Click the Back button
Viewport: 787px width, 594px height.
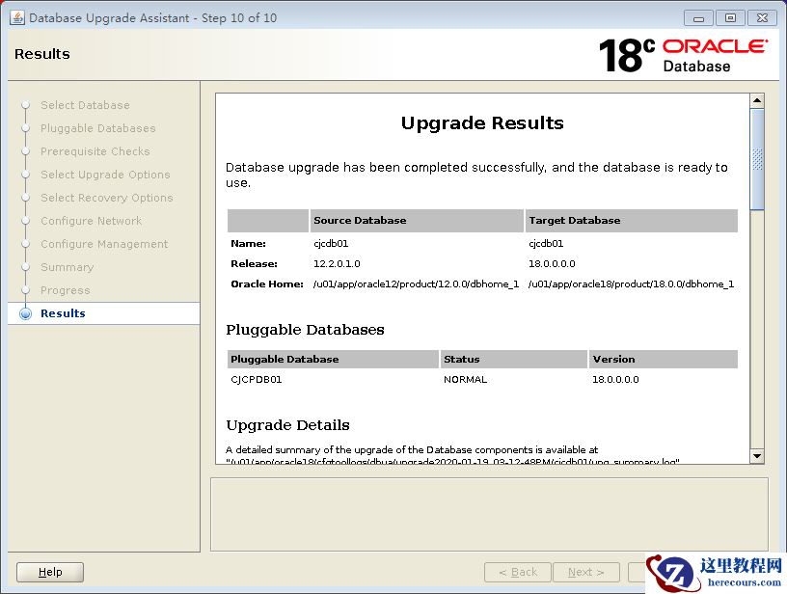(x=518, y=572)
